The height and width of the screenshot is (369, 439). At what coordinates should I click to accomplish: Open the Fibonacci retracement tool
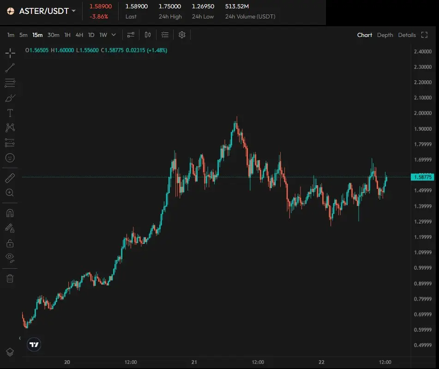point(10,83)
